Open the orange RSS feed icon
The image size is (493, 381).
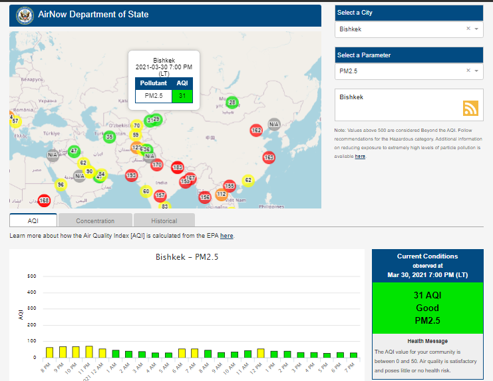471,109
